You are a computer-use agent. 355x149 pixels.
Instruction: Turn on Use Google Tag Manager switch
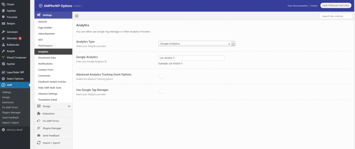162,91
